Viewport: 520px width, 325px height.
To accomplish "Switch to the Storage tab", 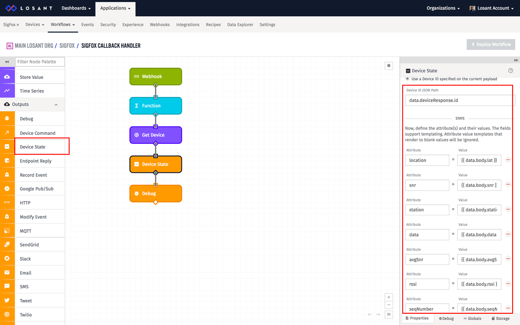I will click(x=500, y=318).
